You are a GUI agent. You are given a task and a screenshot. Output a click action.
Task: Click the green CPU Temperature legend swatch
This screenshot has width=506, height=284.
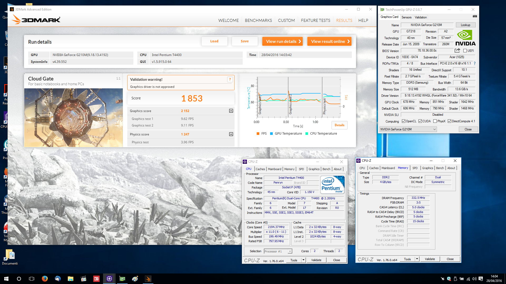pyautogui.click(x=307, y=134)
